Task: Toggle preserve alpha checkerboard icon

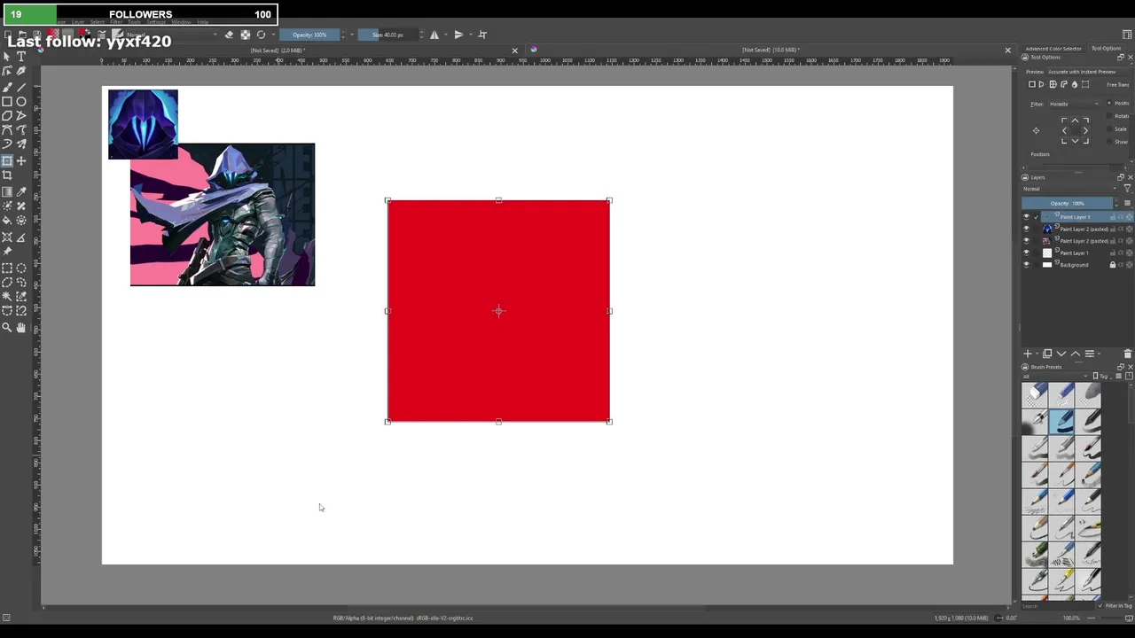Action: click(x=245, y=35)
